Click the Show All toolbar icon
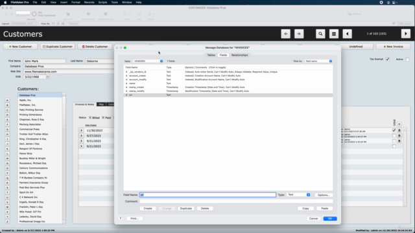 click(68, 14)
